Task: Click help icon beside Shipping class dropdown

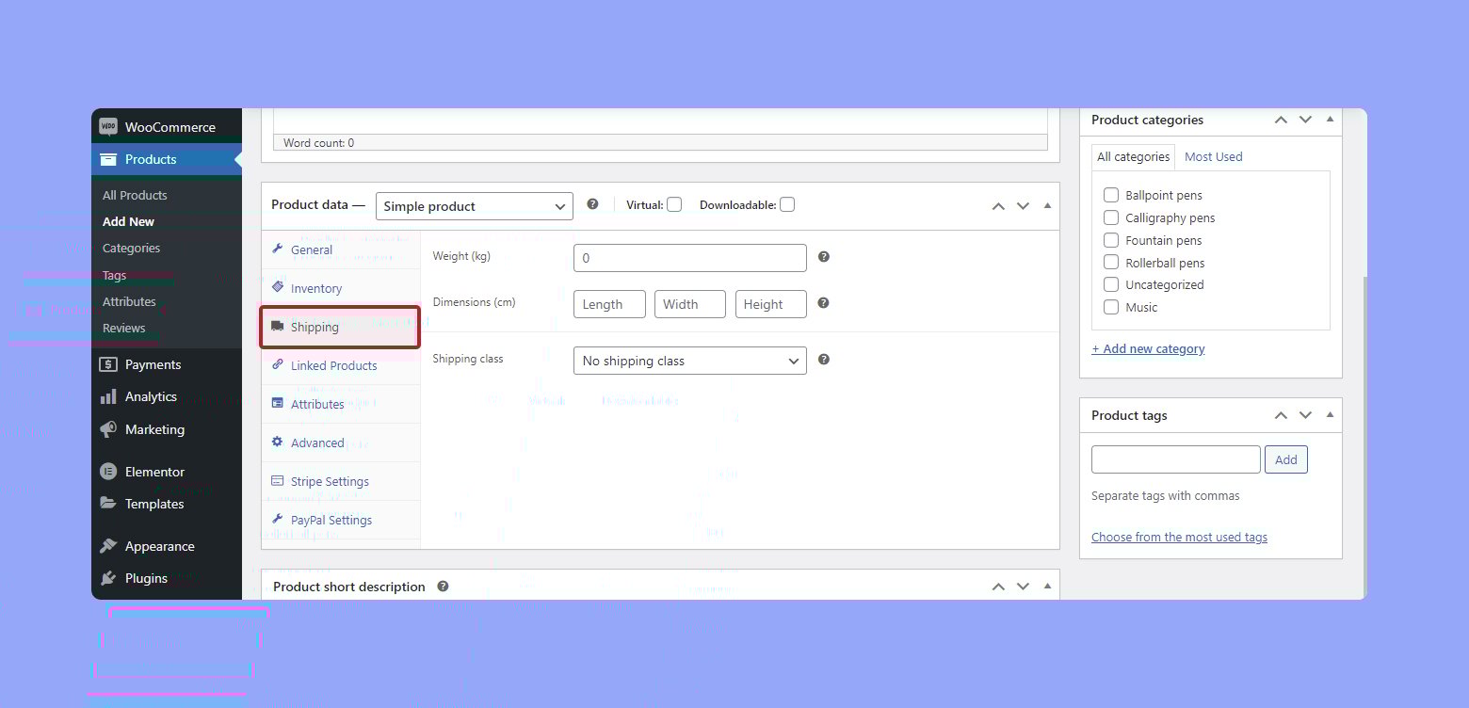Action: tap(823, 360)
